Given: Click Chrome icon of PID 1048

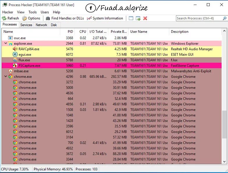Looking at the screenshot, I should (15, 115).
